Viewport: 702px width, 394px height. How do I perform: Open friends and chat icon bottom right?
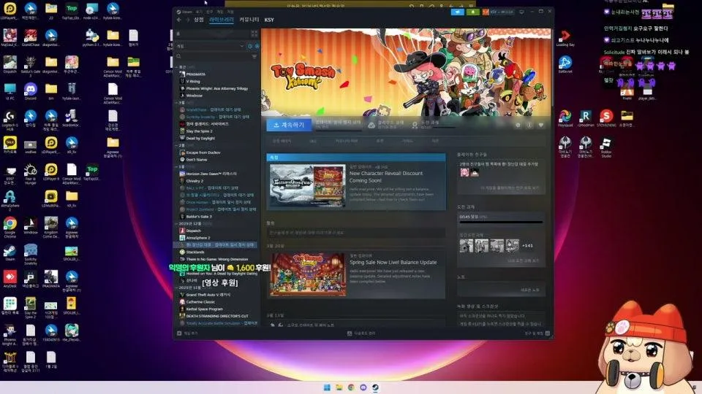(547, 333)
